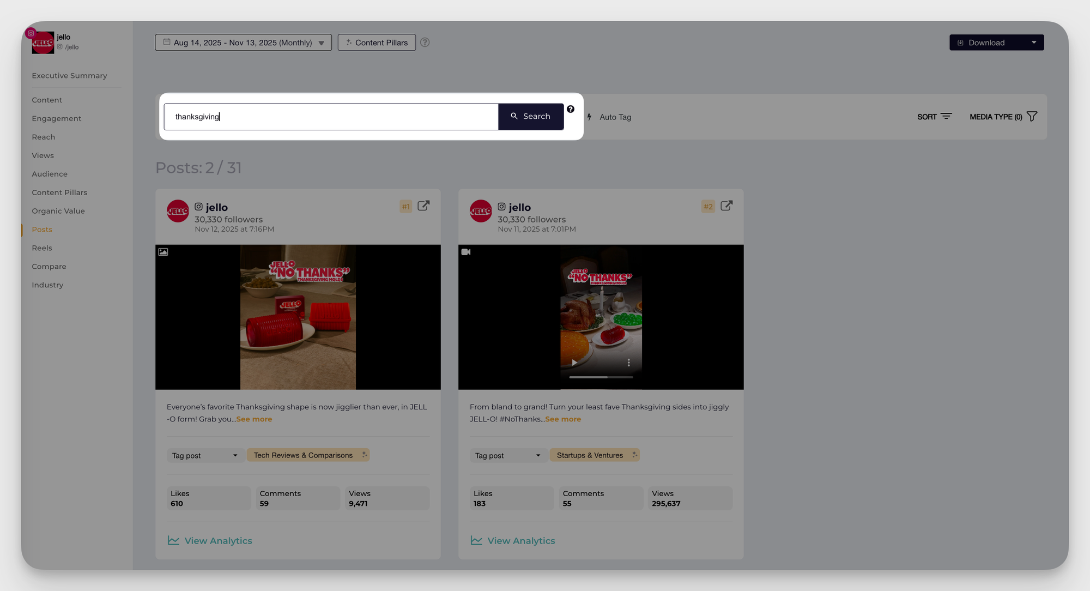Screen dimensions: 1090x591
Task: Click help icon next to Content Pillars
Action: pos(425,43)
